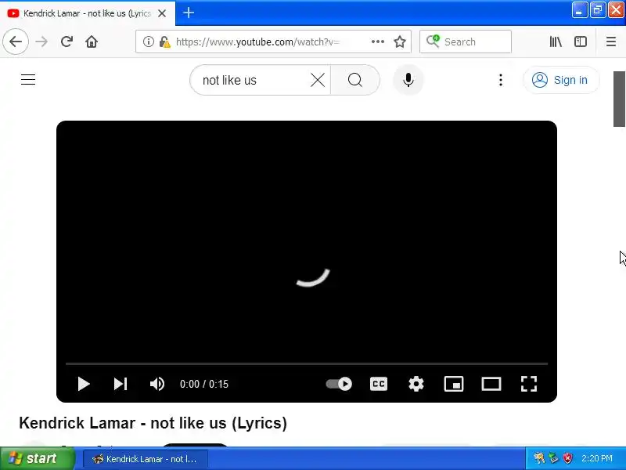Open the YouTube guide hamburger menu
The image size is (626, 470).
28,80
